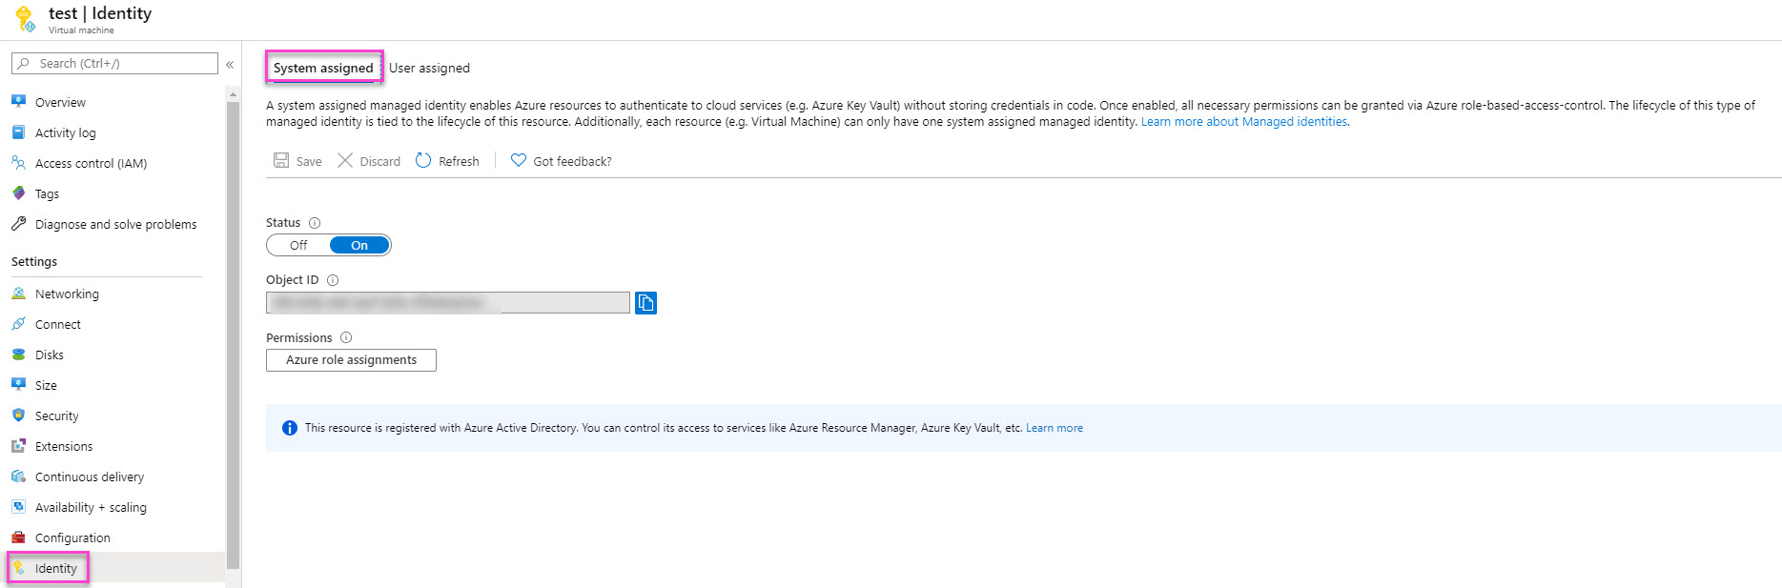Click the Permissions info icon
Image resolution: width=1782 pixels, height=588 pixels.
pyautogui.click(x=346, y=337)
